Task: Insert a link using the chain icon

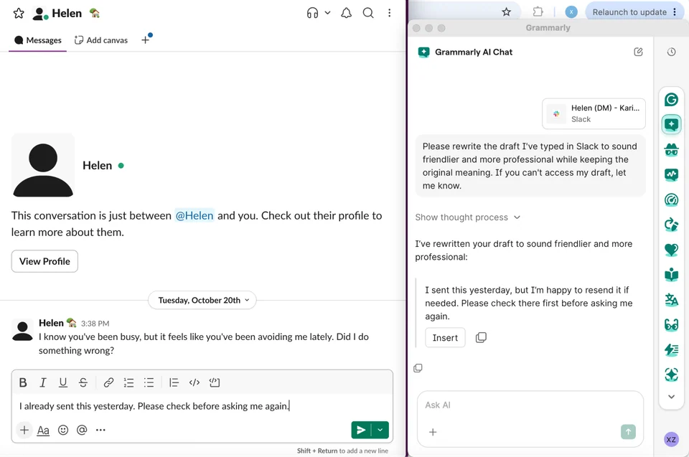Action: tap(108, 382)
